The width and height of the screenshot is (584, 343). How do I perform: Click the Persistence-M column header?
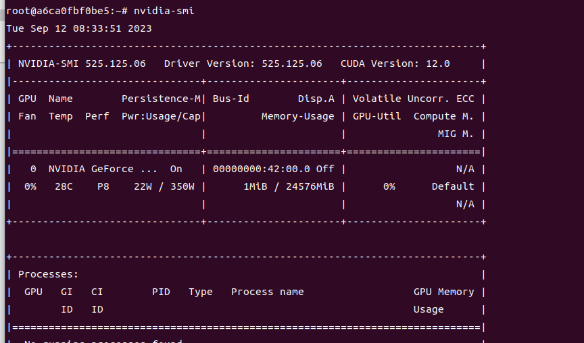click(161, 99)
